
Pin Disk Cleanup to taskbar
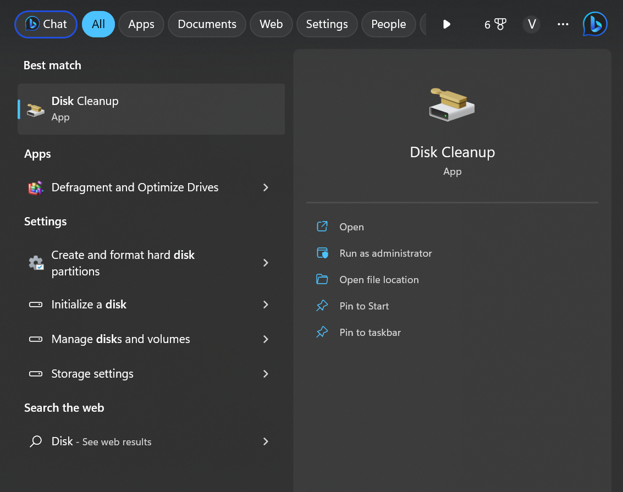(370, 333)
